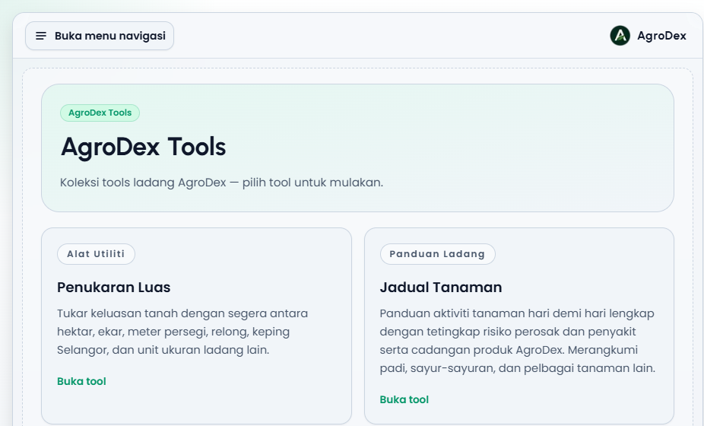Click the Jadual Tanaman description text

518,341
